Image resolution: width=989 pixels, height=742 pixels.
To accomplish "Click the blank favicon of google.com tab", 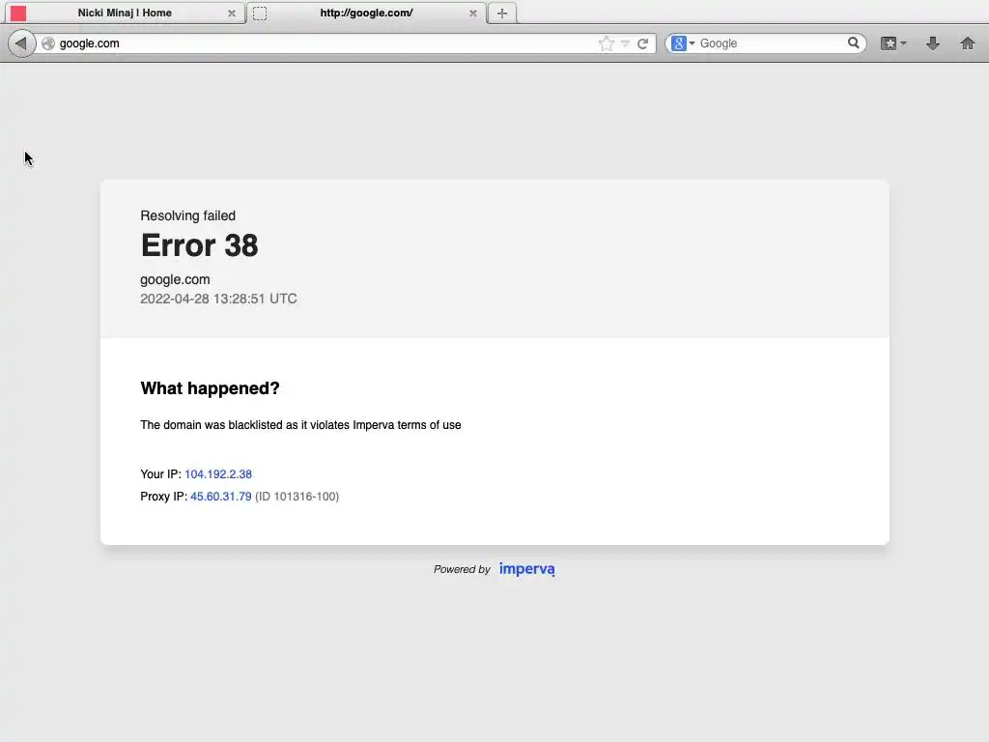I will coord(260,14).
